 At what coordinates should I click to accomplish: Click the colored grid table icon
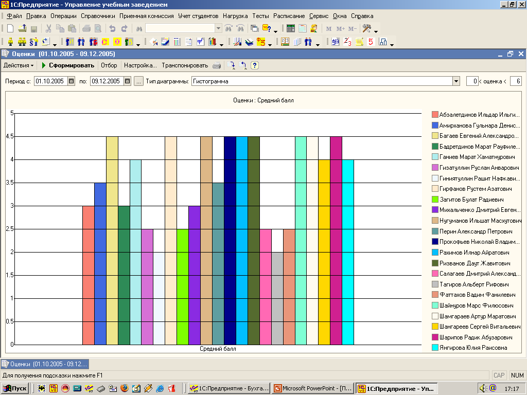[177, 42]
